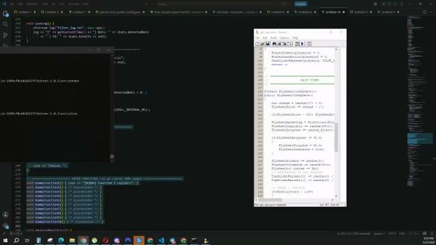Open File Explorer from the taskbar
This screenshot has width=436, height=245.
pyautogui.click(x=72, y=240)
